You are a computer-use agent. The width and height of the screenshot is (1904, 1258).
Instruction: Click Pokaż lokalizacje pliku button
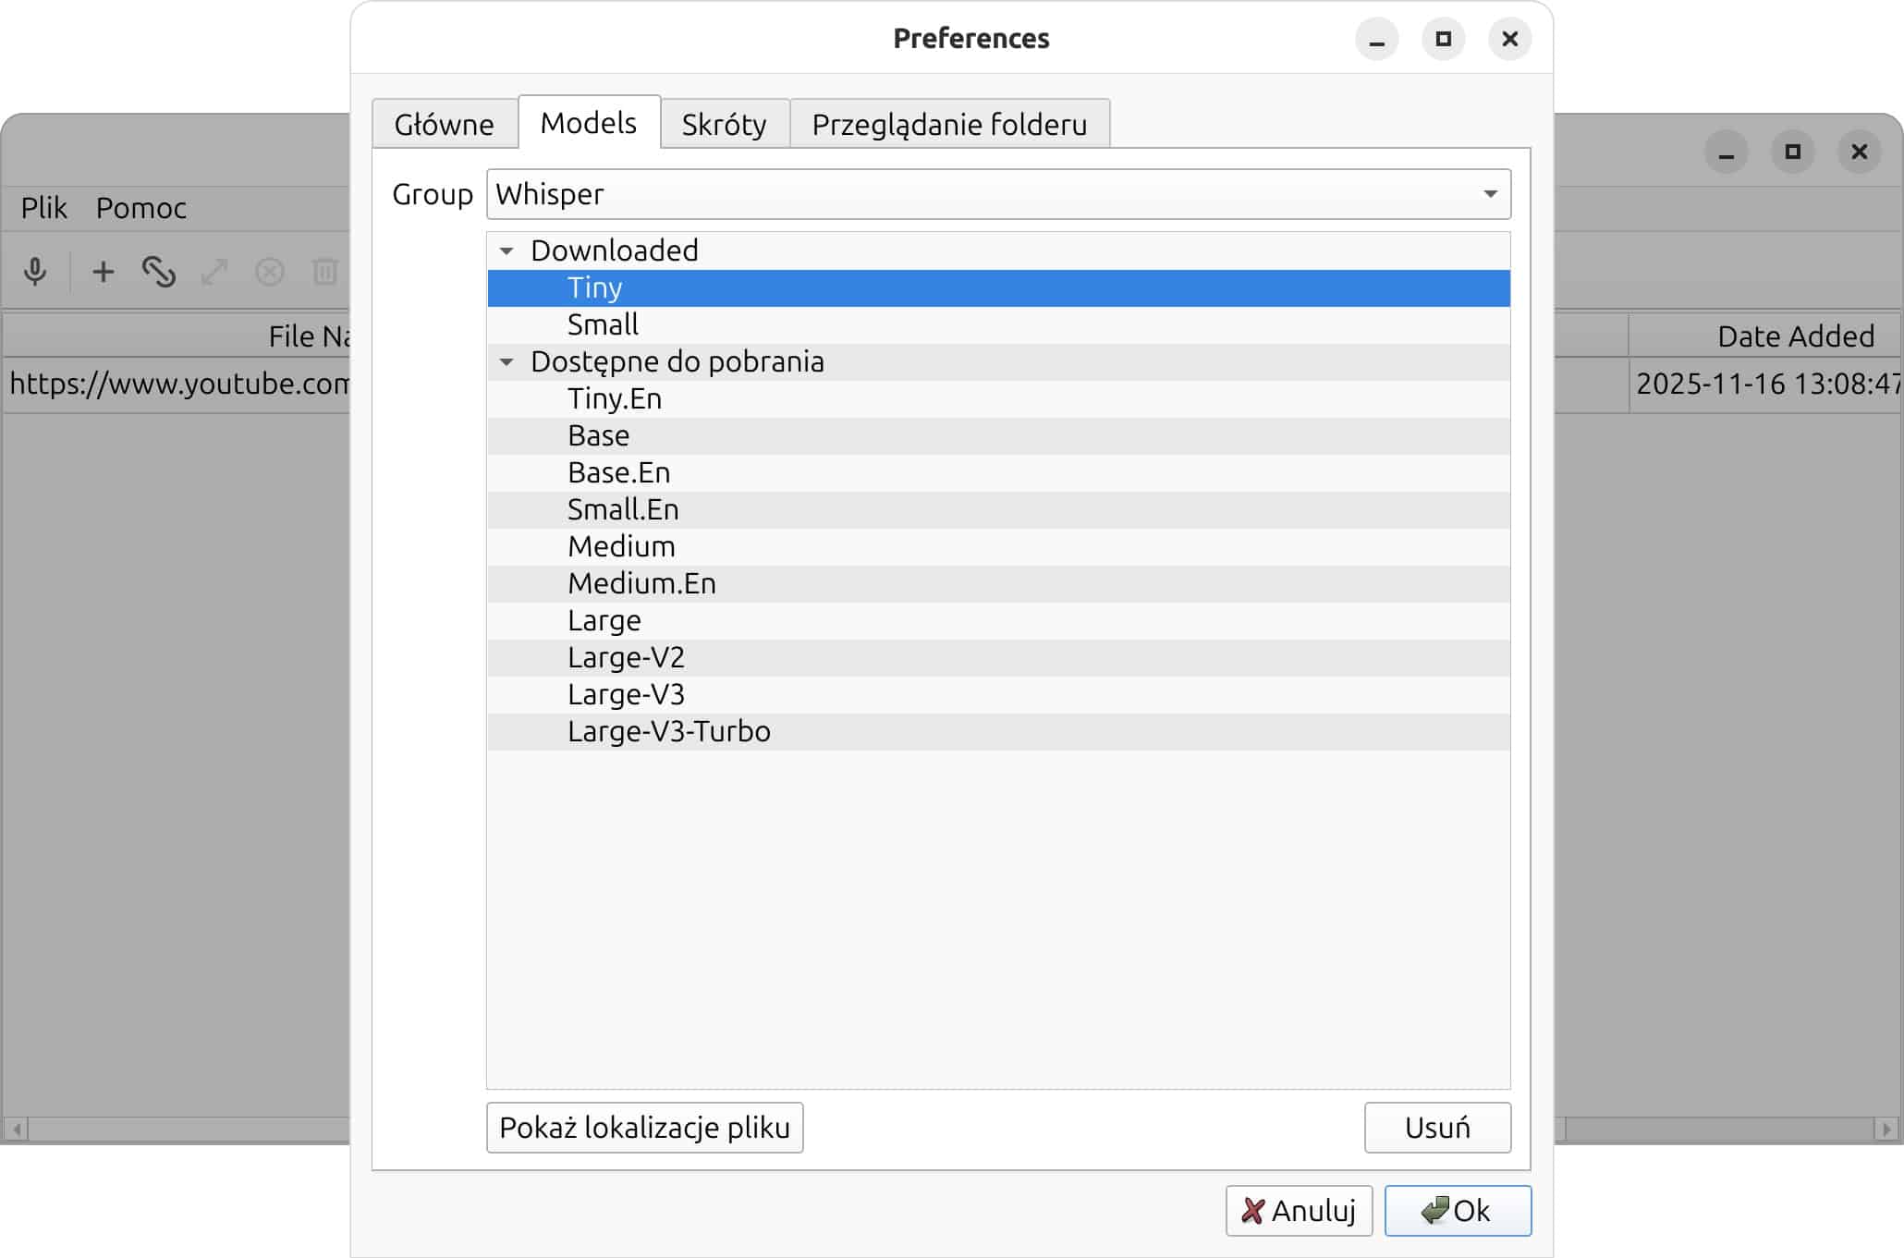644,1128
